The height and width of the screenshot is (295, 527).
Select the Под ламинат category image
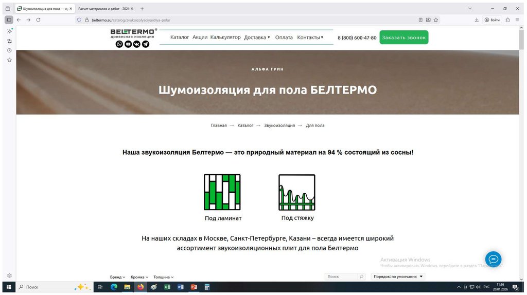(222, 192)
